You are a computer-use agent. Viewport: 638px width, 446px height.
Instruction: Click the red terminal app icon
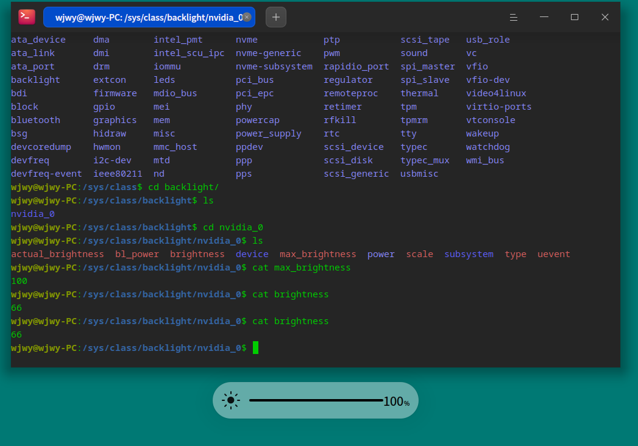27,16
